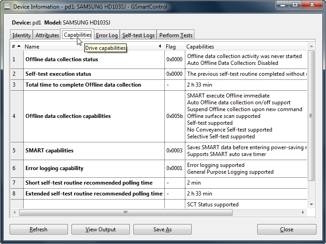Select 'Total time to complete Offline data collection'
The height and width of the screenshot is (244, 326).
point(159,85)
